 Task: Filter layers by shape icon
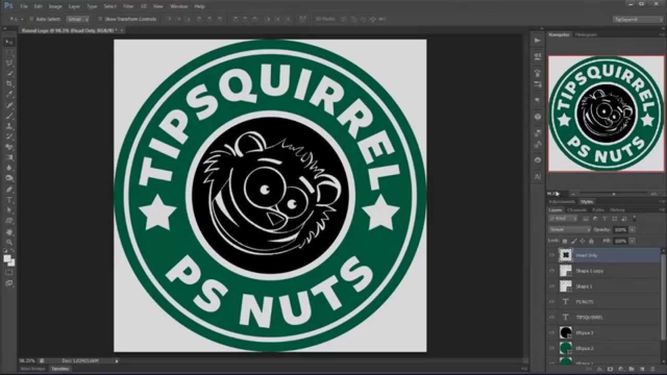(614, 219)
